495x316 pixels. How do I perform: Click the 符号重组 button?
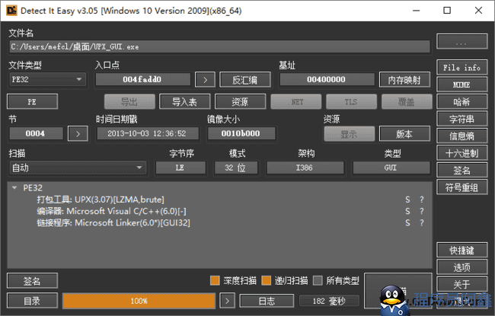click(461, 187)
